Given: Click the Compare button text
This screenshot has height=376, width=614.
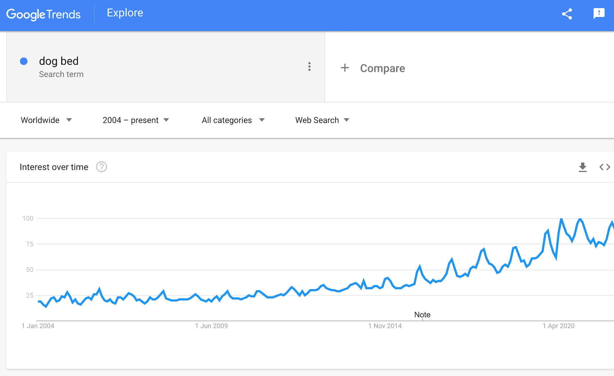Looking at the screenshot, I should click(382, 68).
